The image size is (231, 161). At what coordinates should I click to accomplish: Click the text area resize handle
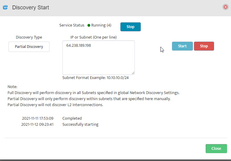(x=133, y=73)
